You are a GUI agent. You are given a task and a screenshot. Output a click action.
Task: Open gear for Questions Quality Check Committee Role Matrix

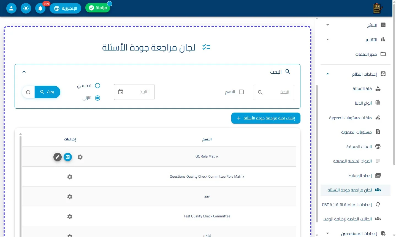point(70,177)
